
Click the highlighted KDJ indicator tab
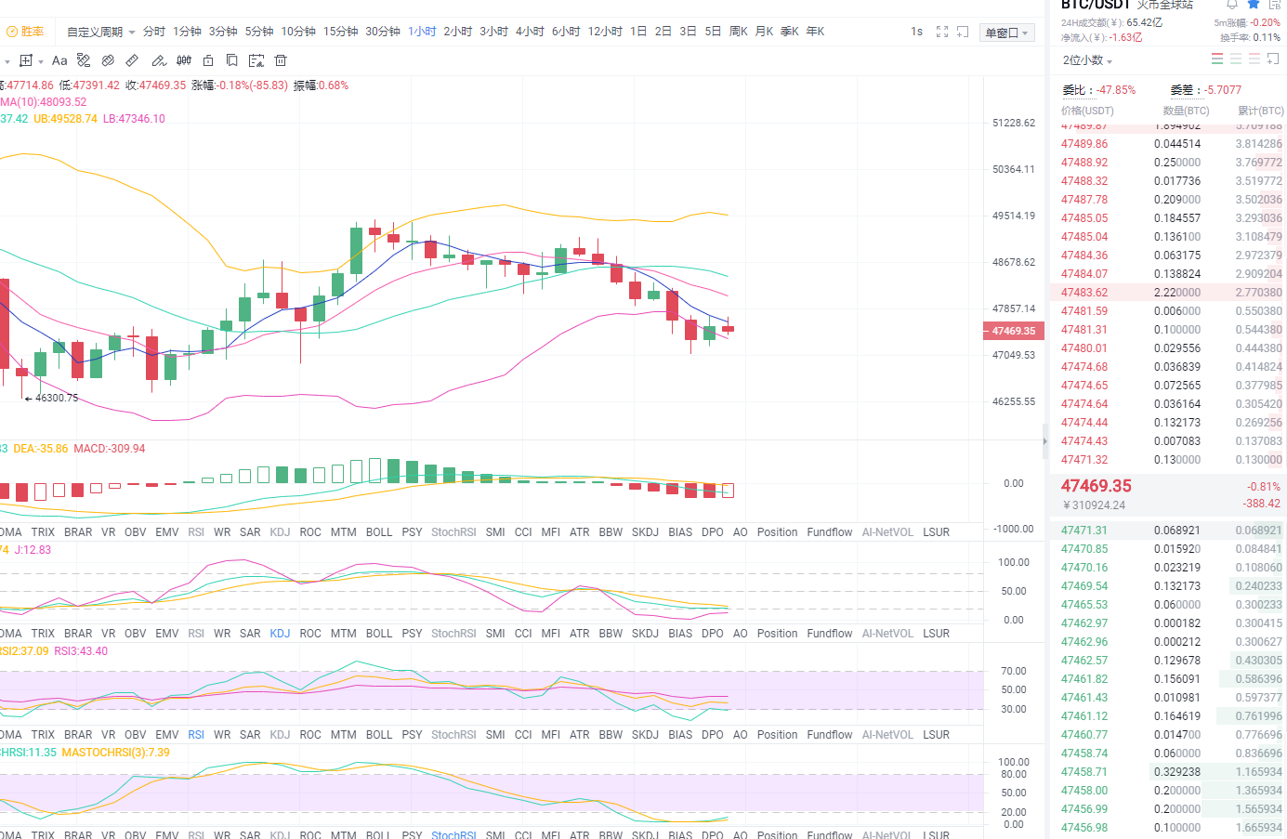coord(280,634)
